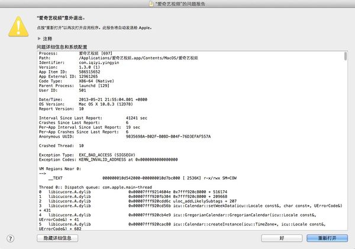Screen dimensions: 355x249
Task: Click the Version: 1.3.0 (1) line
Action: tap(69, 67)
